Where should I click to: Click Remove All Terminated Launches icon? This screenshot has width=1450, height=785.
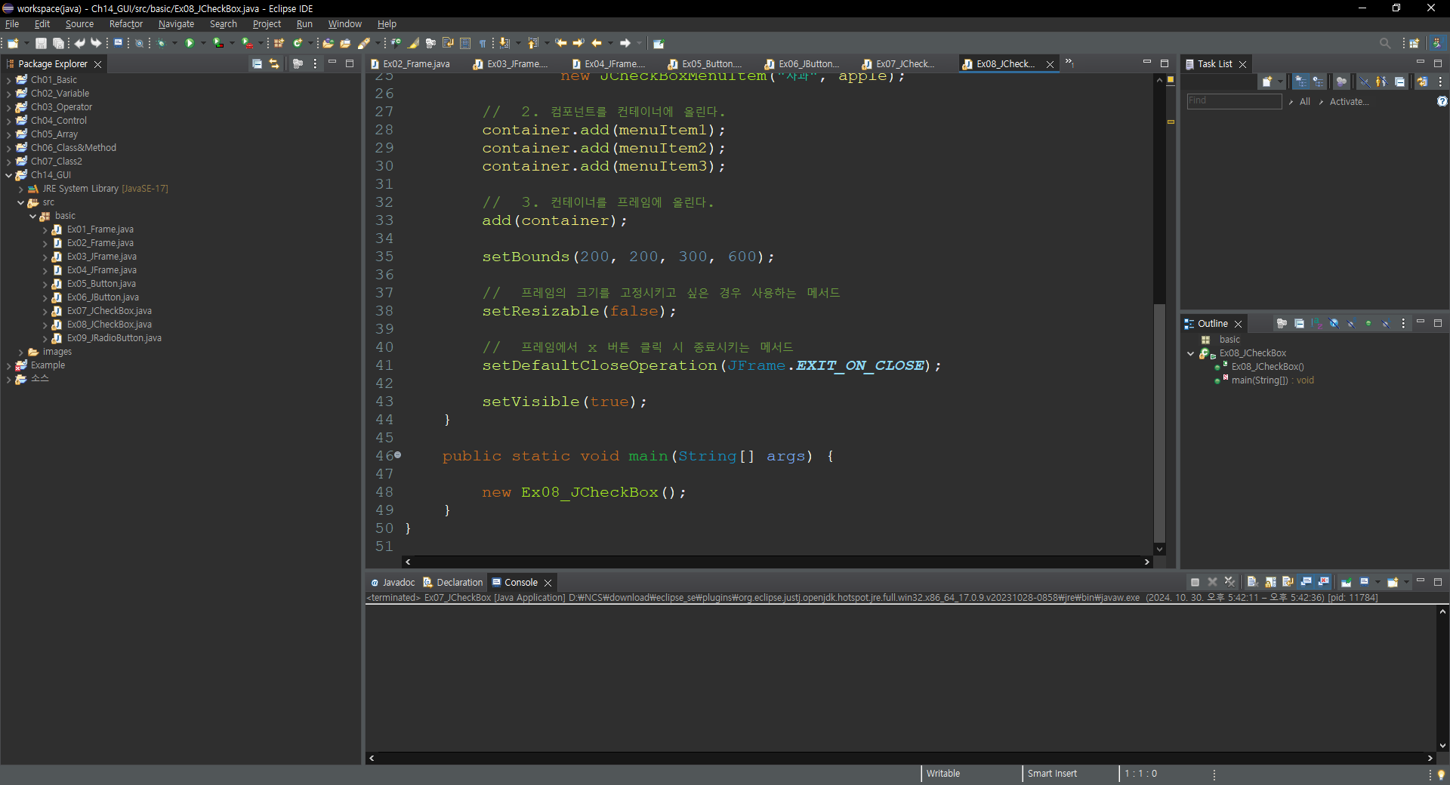1229,582
